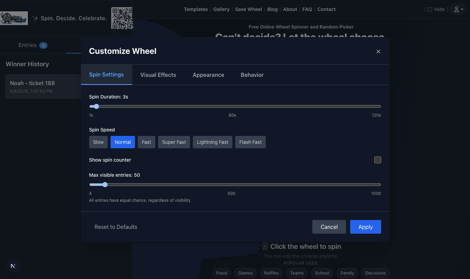Click the Click the Wheel logo
The image size is (470, 279).
14,18
